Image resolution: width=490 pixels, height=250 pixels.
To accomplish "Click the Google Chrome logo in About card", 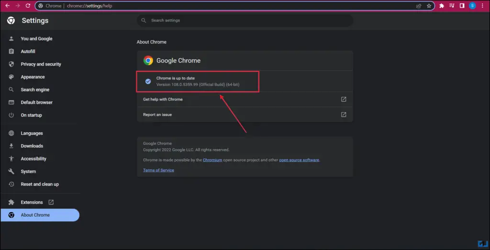I will pyautogui.click(x=148, y=60).
